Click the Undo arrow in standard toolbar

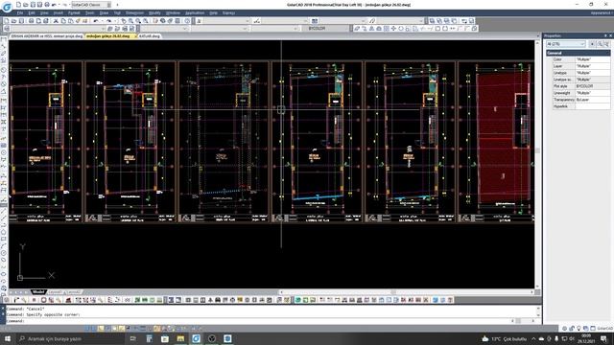(96, 21)
